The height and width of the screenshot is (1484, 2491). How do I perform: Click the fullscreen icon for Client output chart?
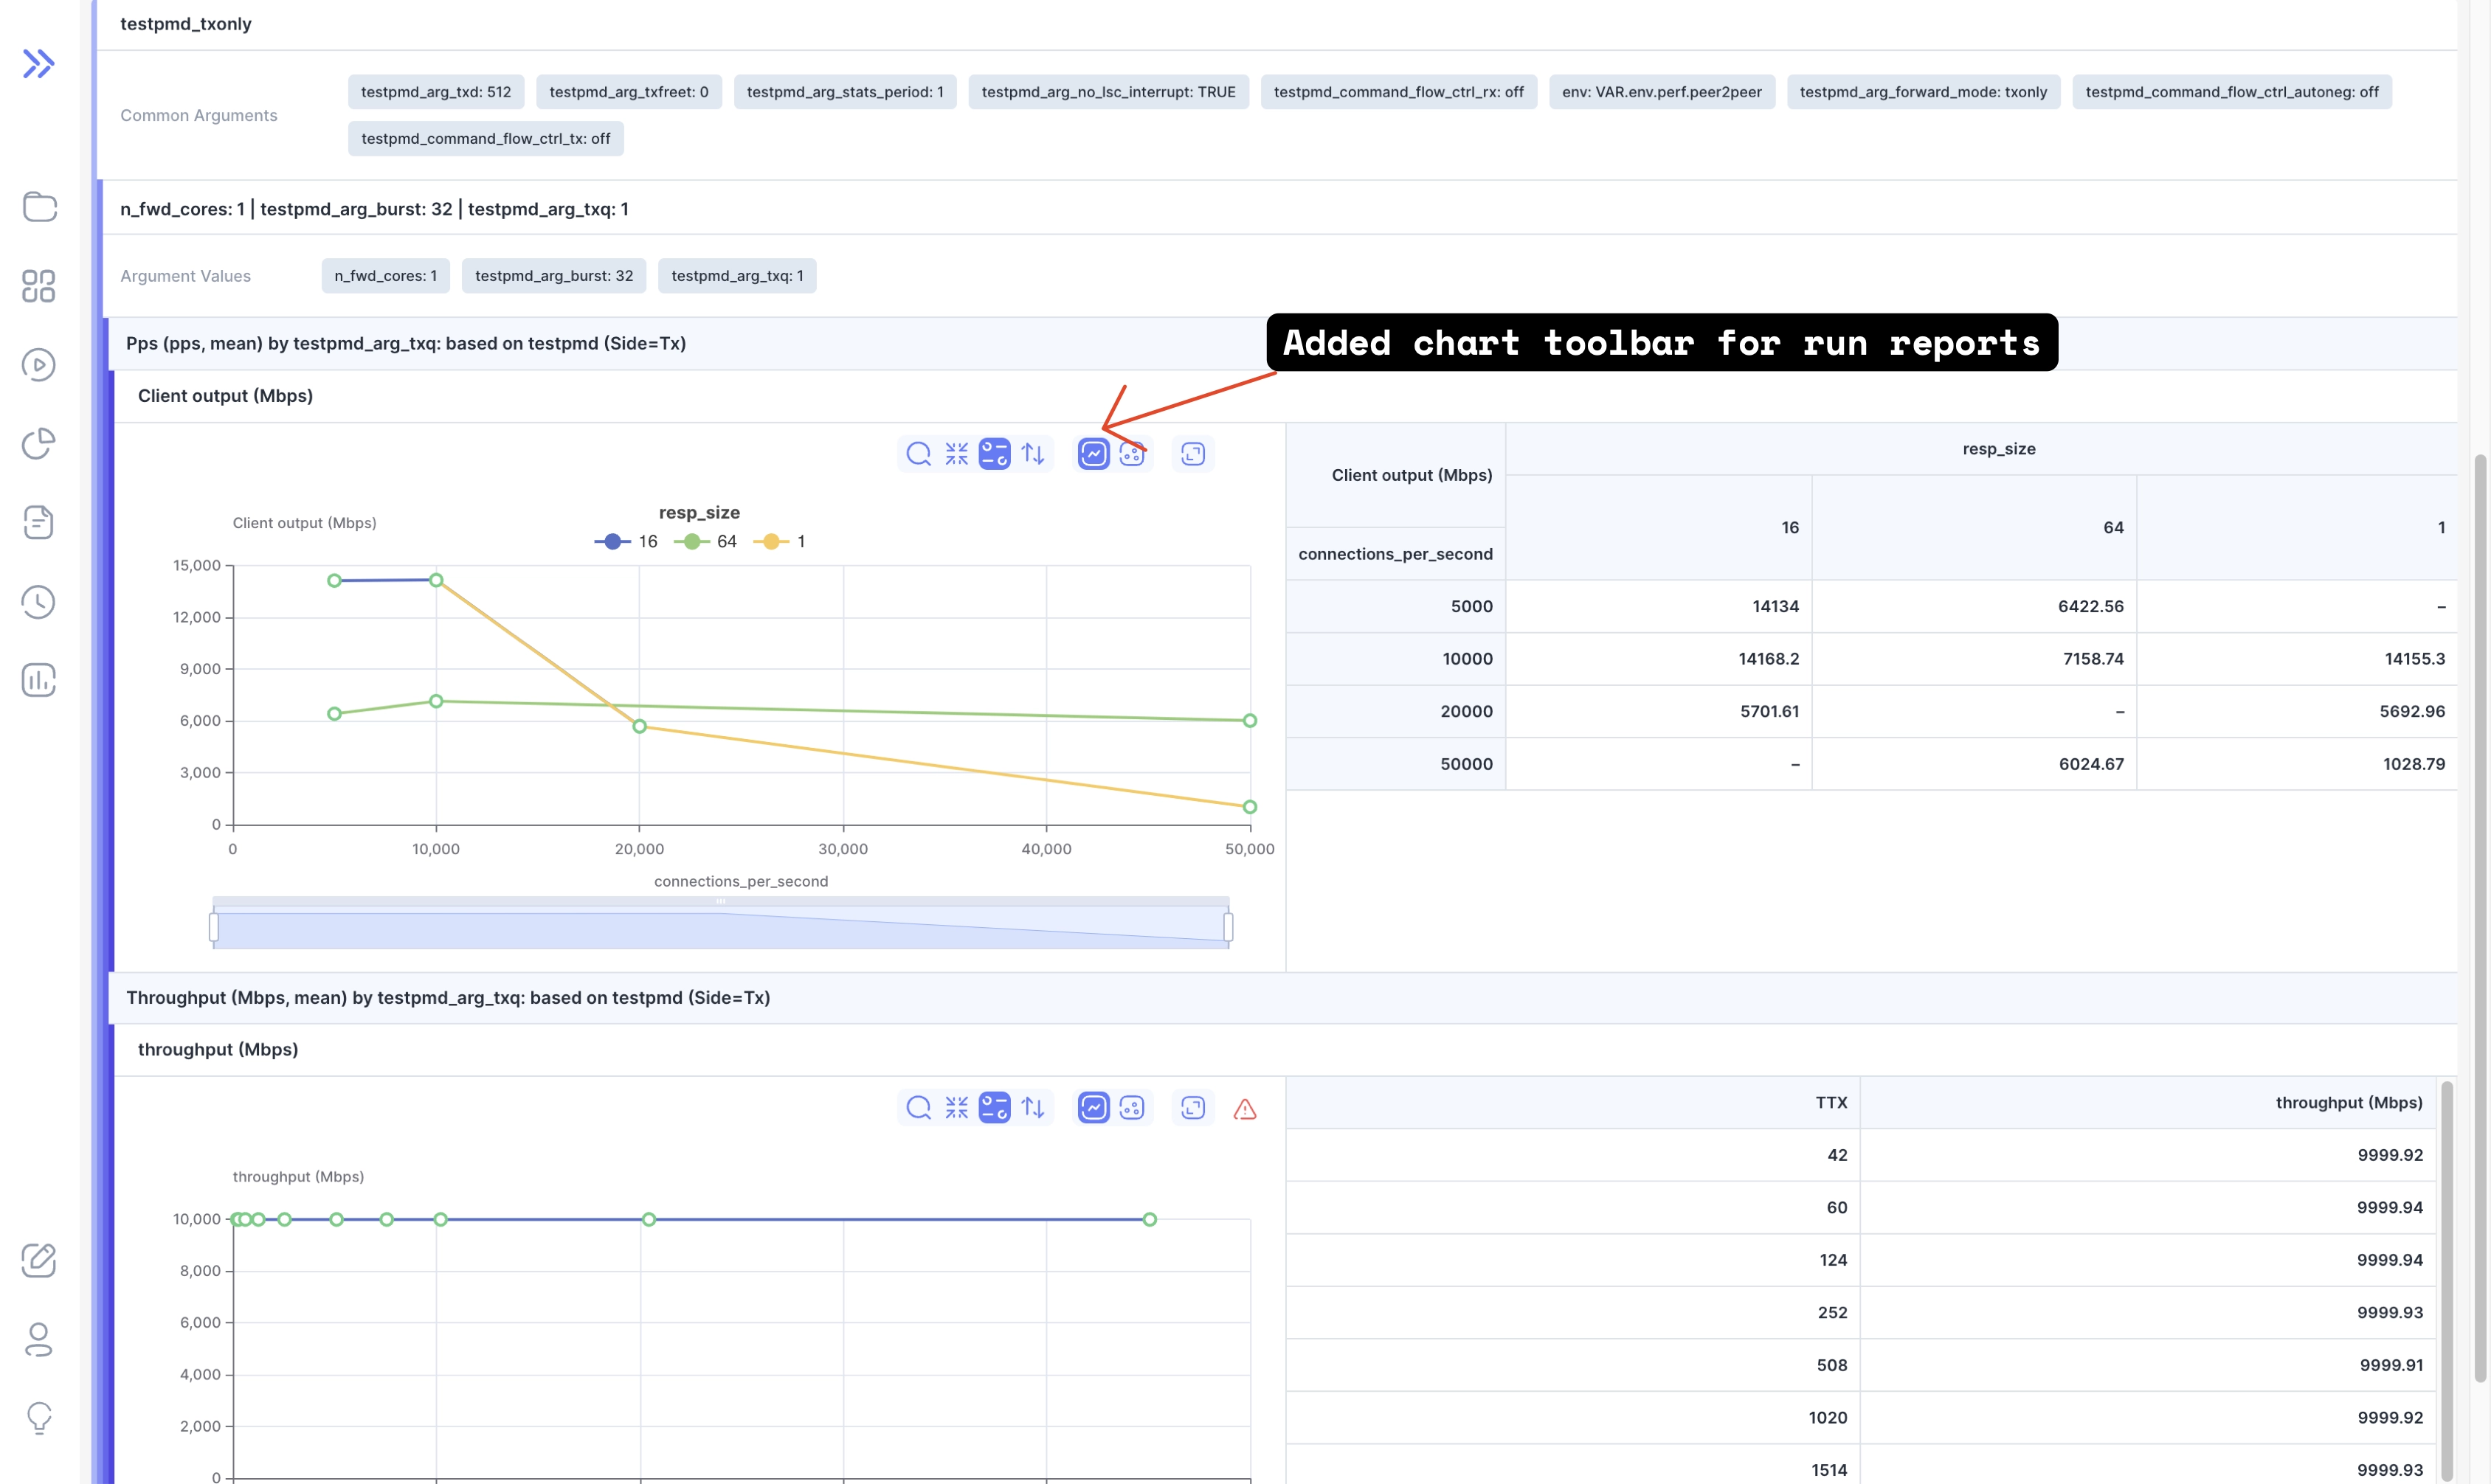1192,454
